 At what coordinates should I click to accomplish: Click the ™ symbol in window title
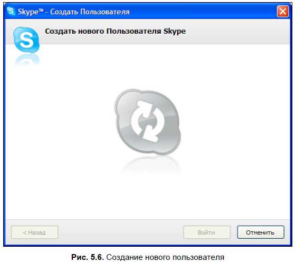click(x=41, y=10)
